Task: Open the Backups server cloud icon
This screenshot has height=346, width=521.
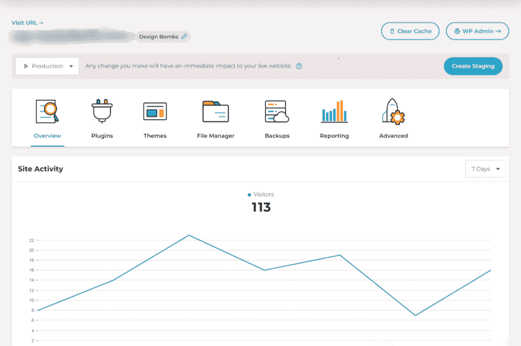Action: [x=277, y=111]
